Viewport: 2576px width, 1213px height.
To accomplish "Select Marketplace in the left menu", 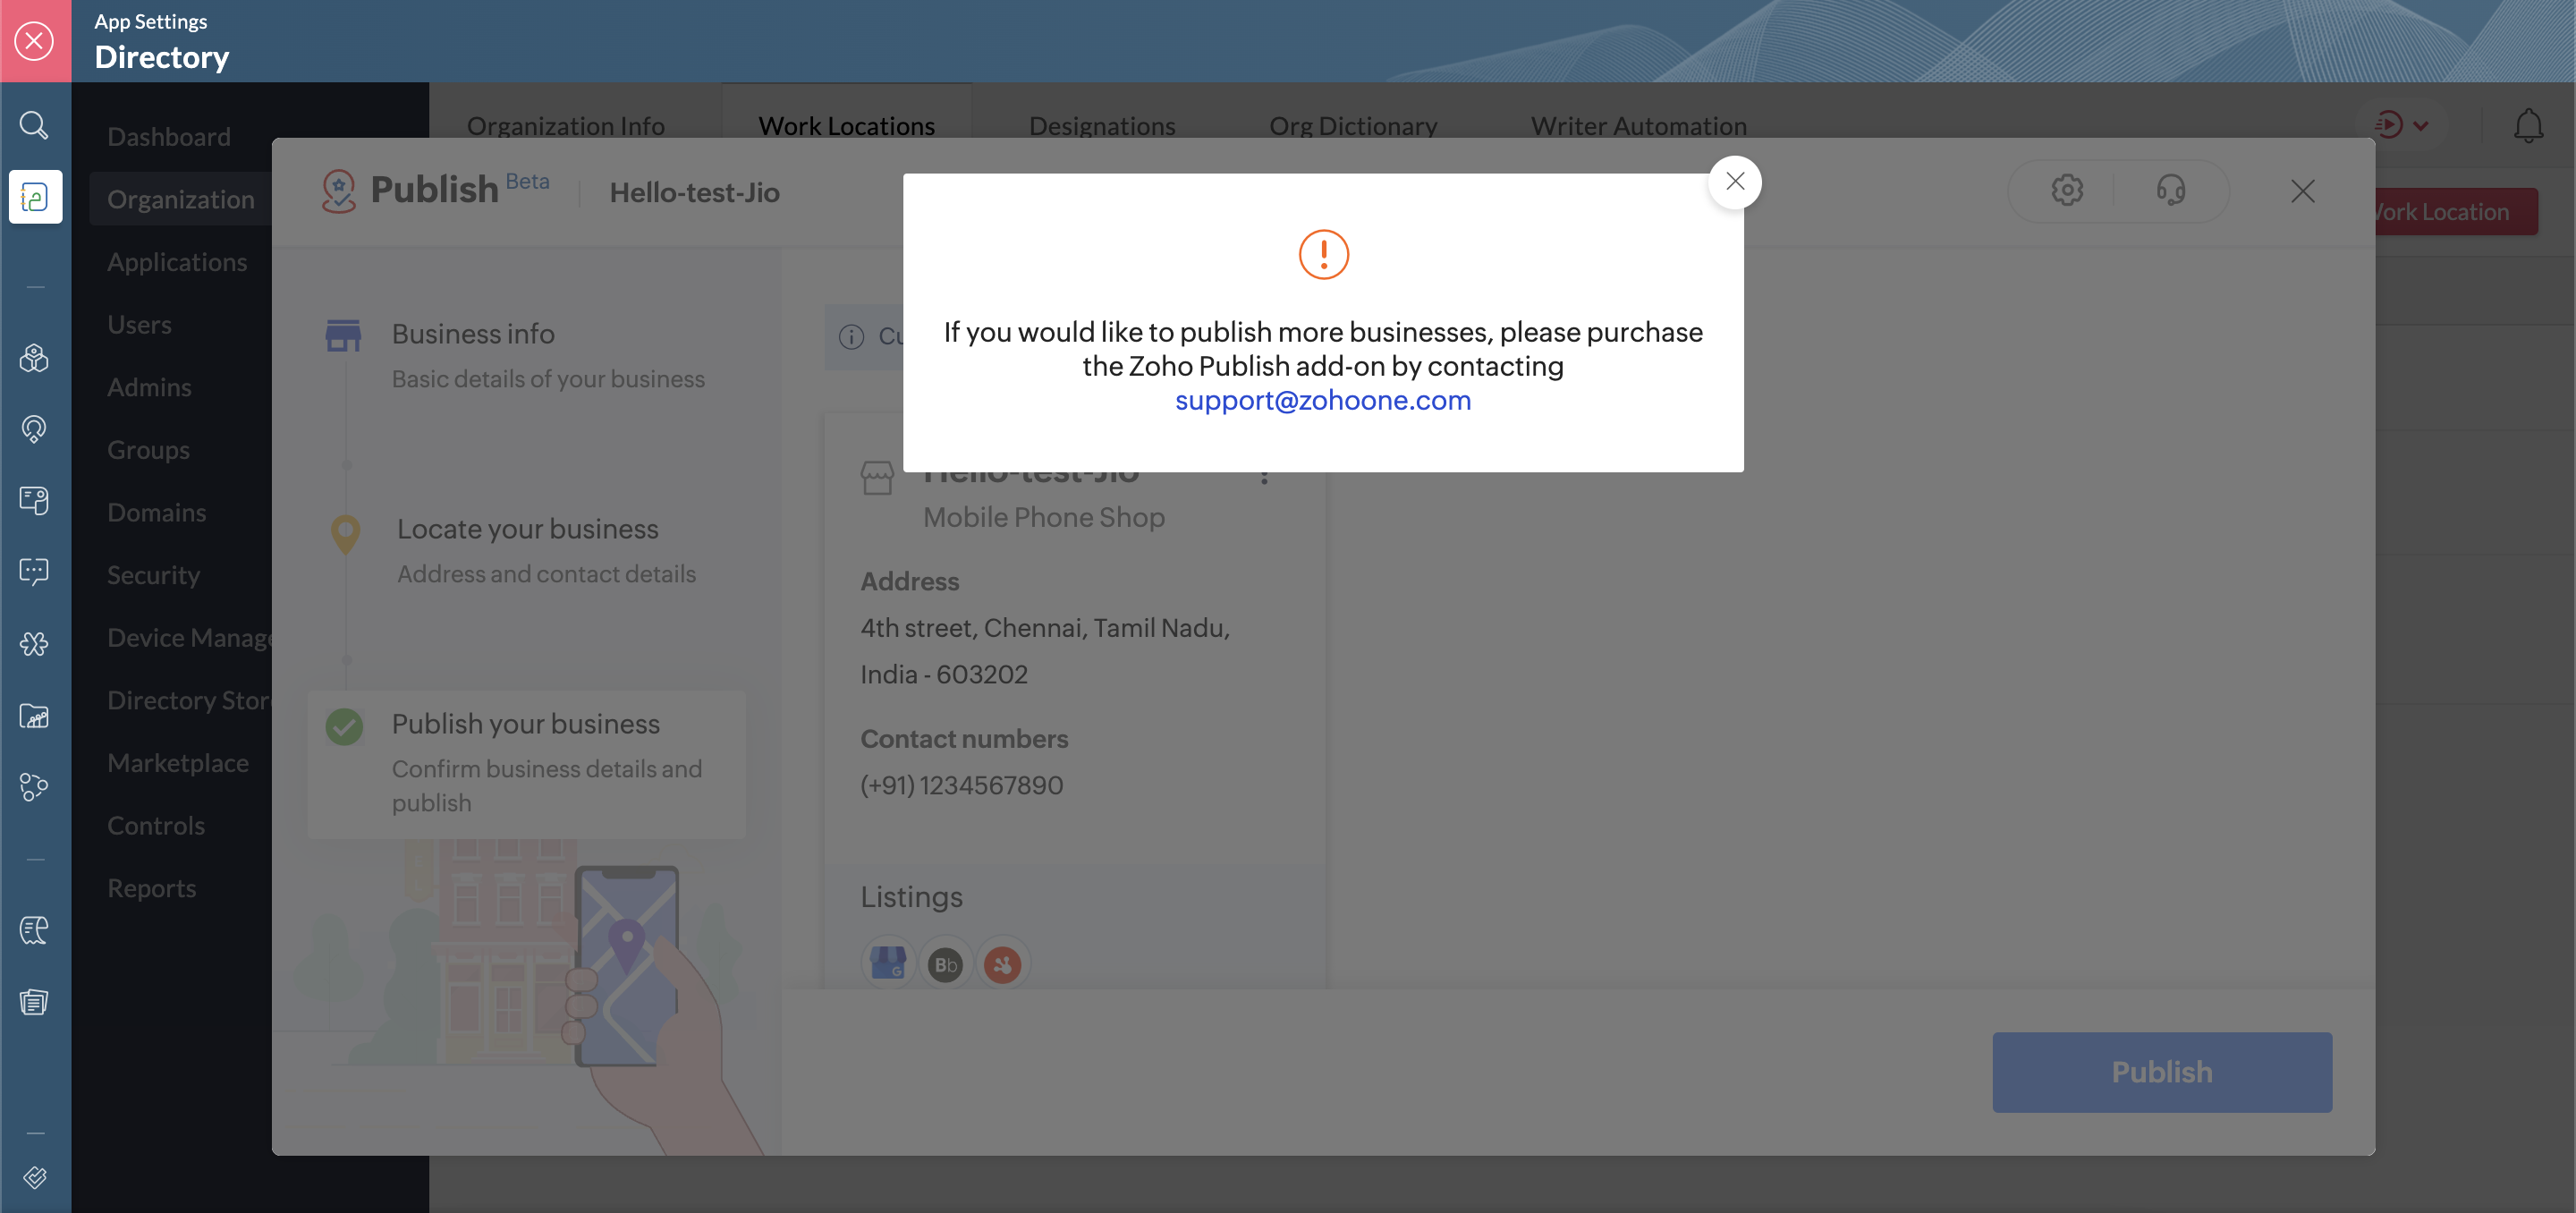I will click(x=178, y=763).
